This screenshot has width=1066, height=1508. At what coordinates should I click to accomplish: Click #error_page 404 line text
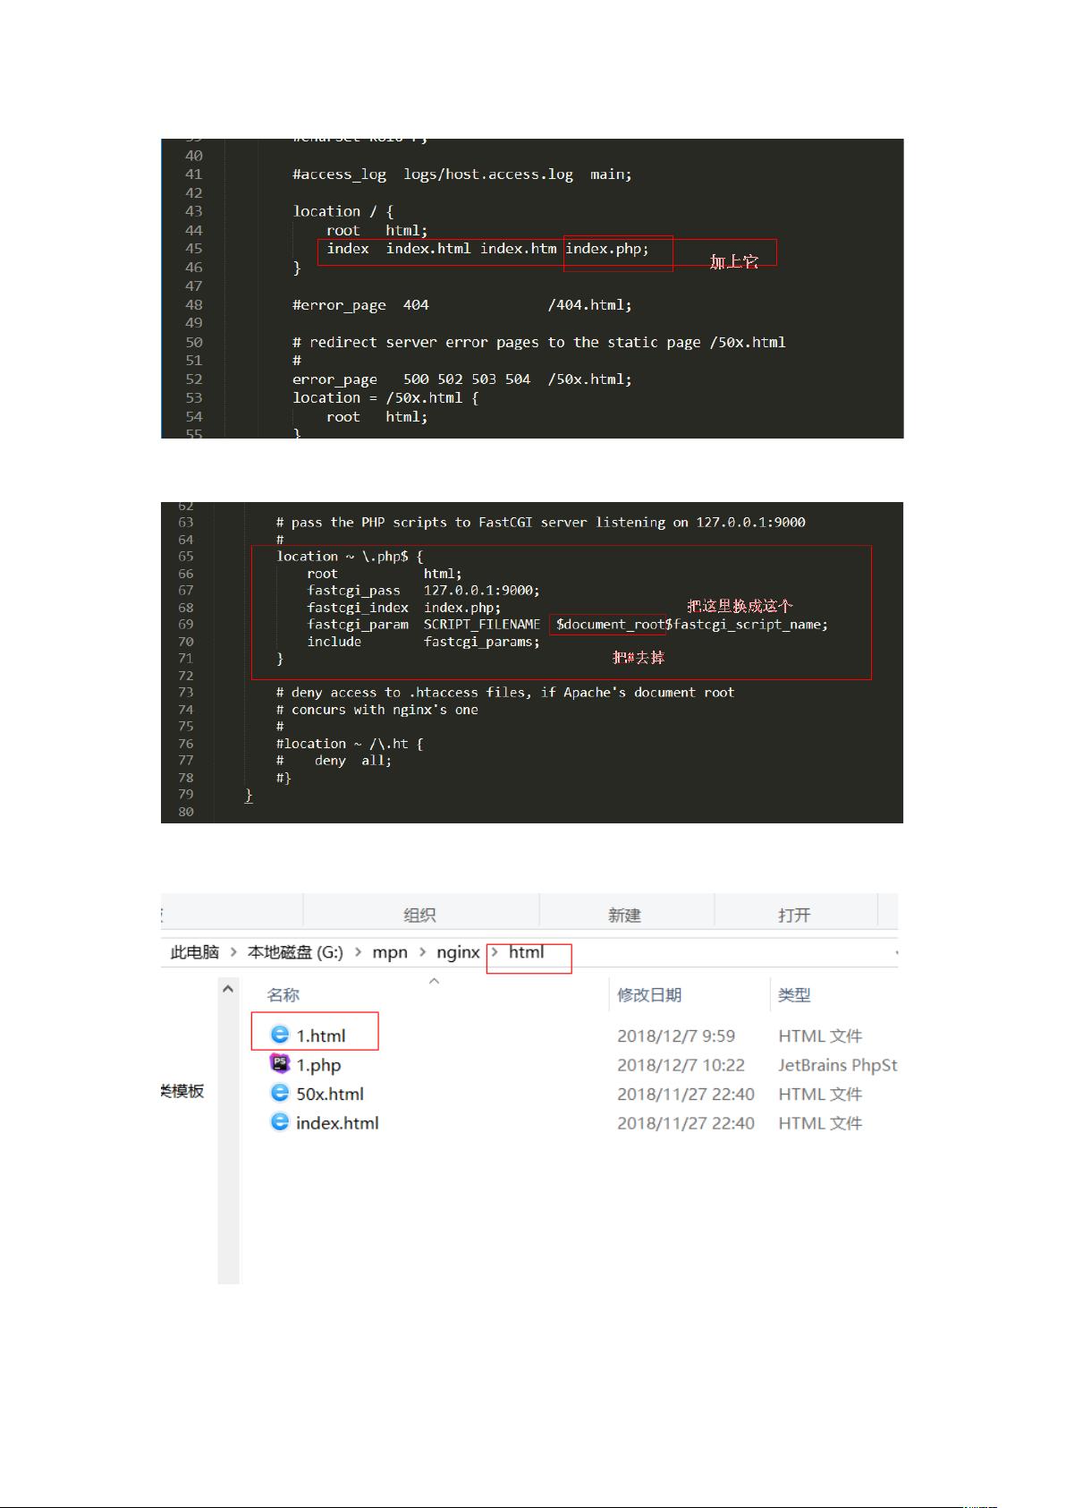tap(461, 305)
